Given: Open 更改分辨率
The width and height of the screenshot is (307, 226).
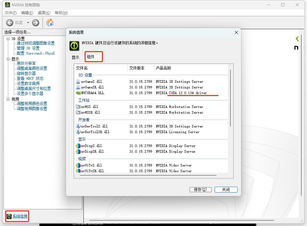Looking at the screenshot, I should (26, 63).
